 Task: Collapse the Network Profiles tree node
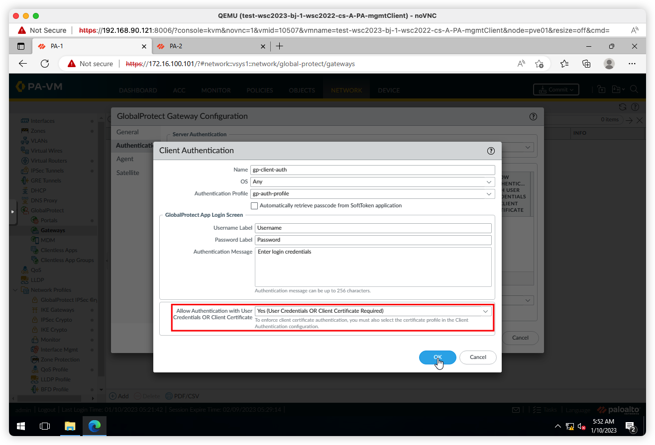(x=15, y=290)
